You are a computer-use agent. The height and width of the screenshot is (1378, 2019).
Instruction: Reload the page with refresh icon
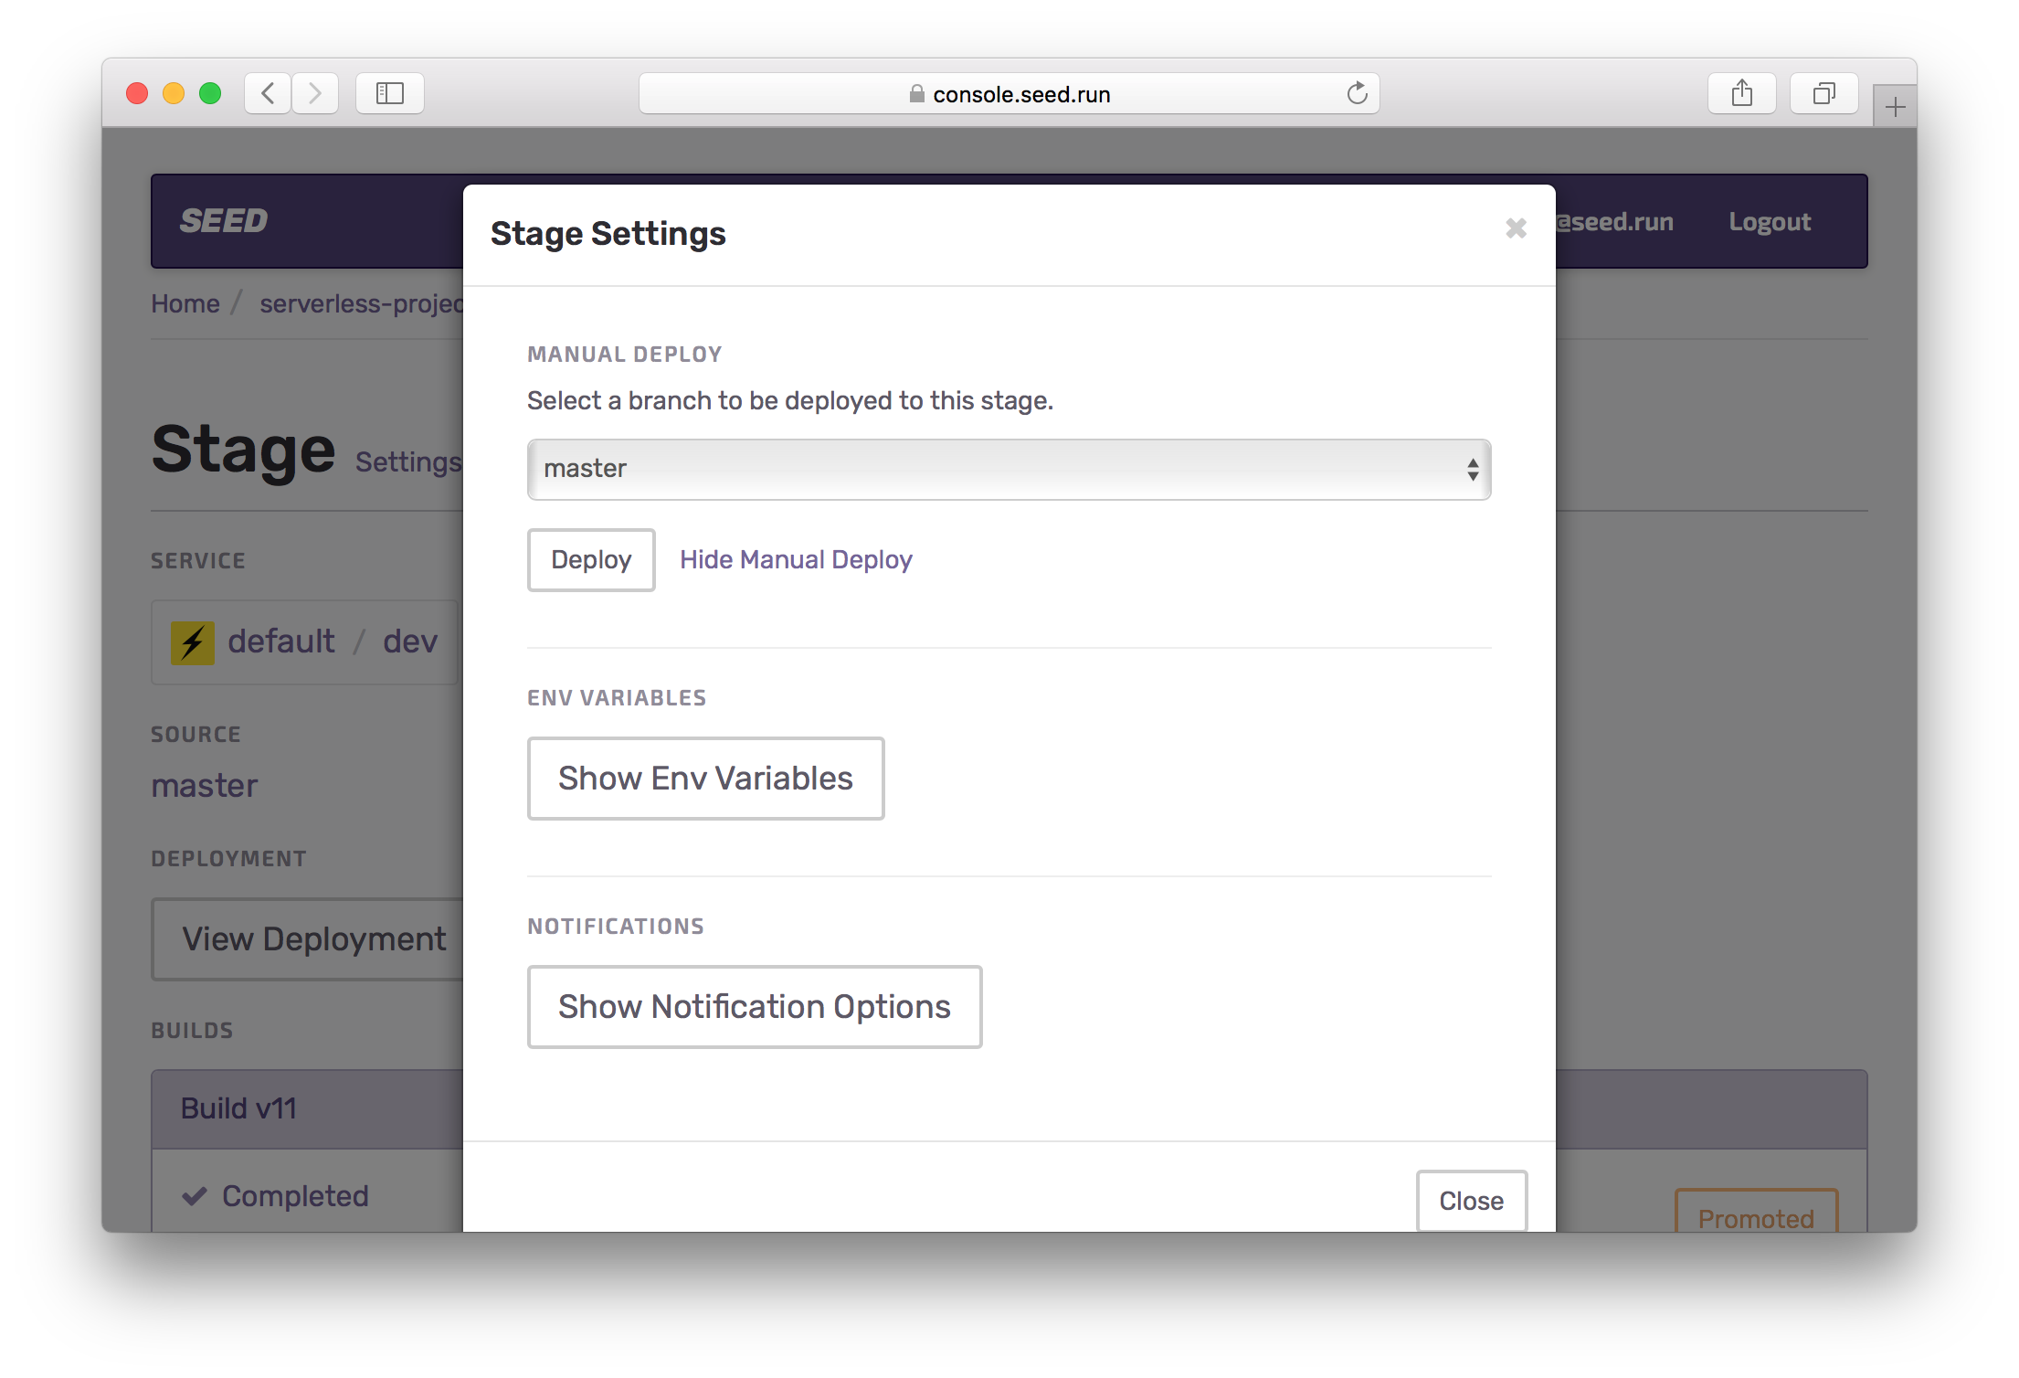pos(1357,93)
